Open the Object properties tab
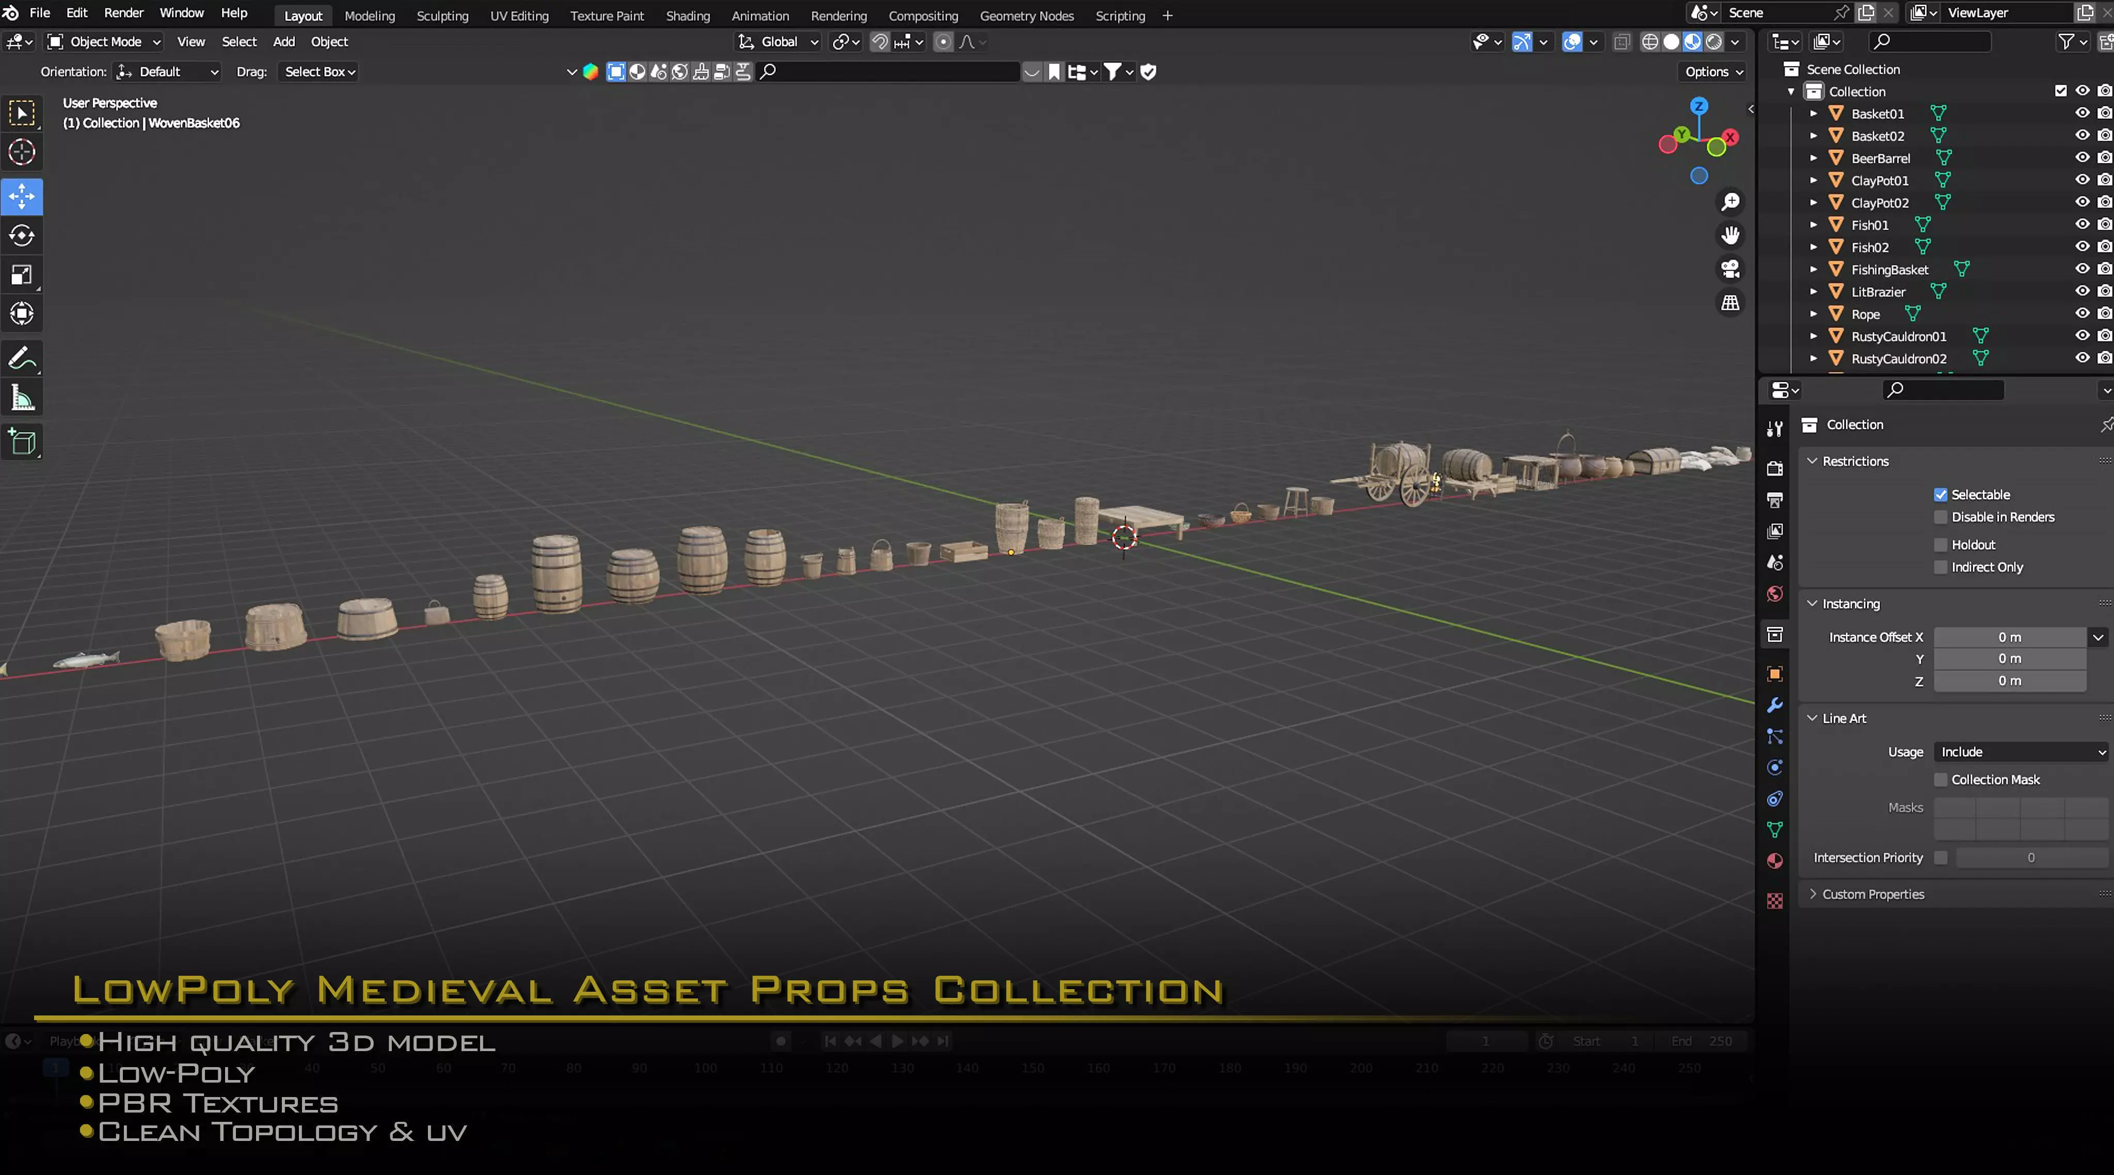The width and height of the screenshot is (2114, 1175). coord(1774,674)
